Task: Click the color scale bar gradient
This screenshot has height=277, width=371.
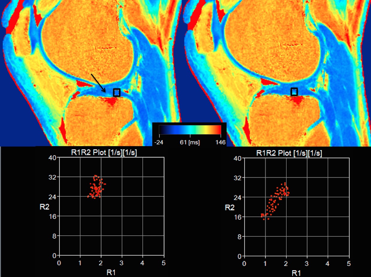Action: (190, 130)
